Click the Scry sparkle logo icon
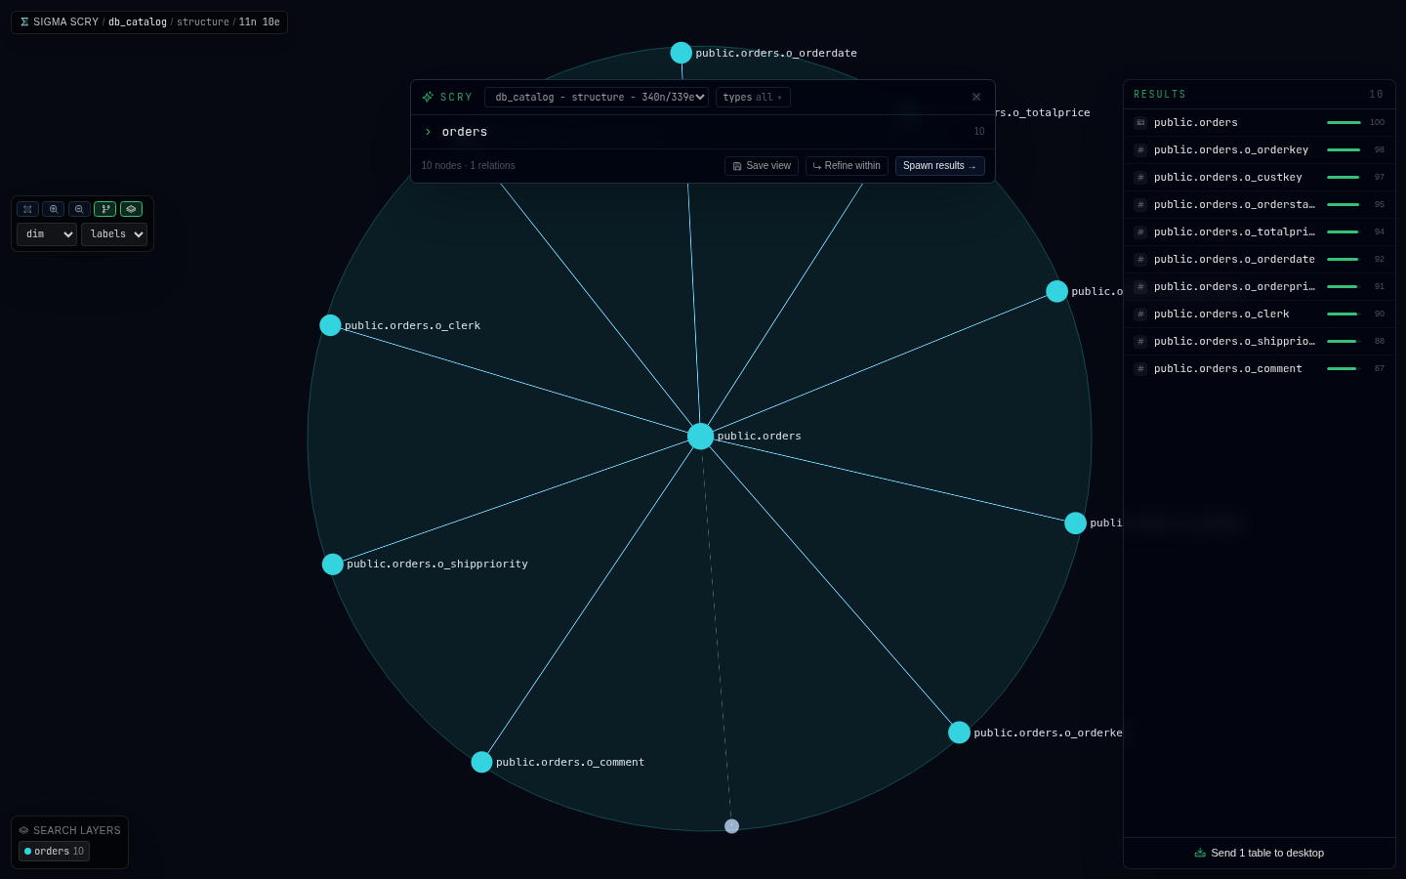This screenshot has width=1406, height=879. 428,97
